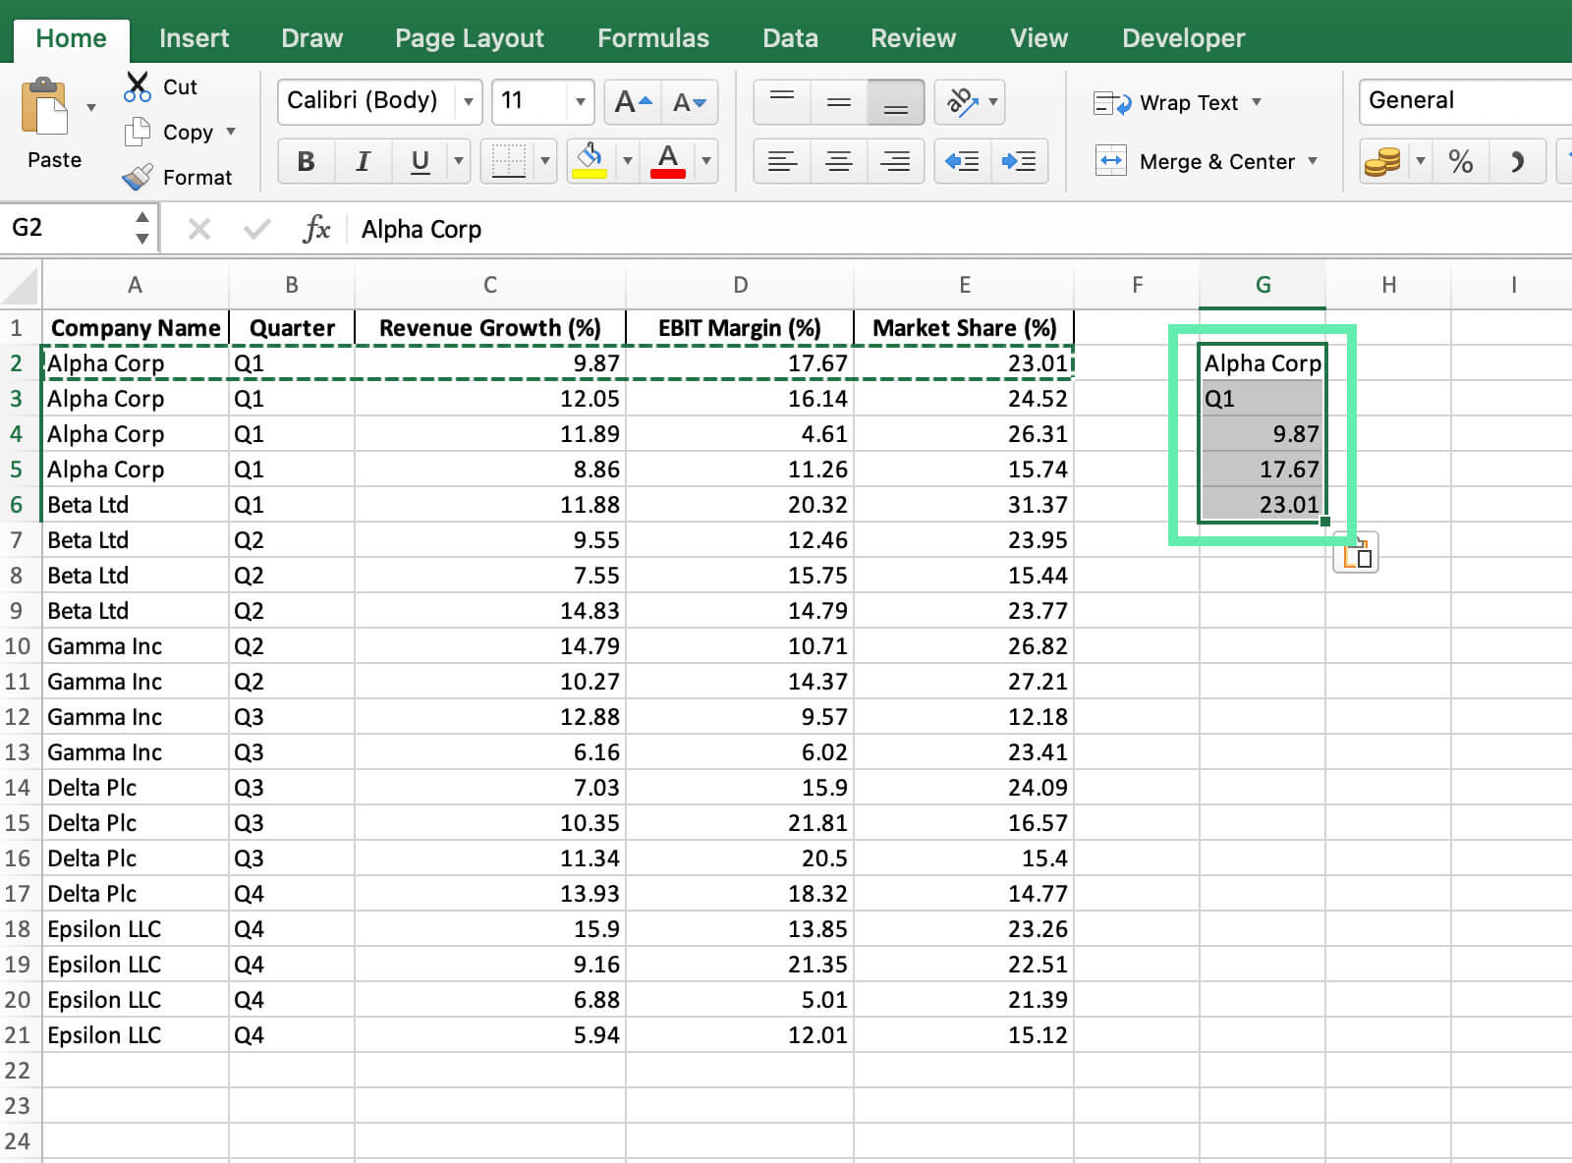Expand the Wrap Text dropdown arrow

point(1257,102)
